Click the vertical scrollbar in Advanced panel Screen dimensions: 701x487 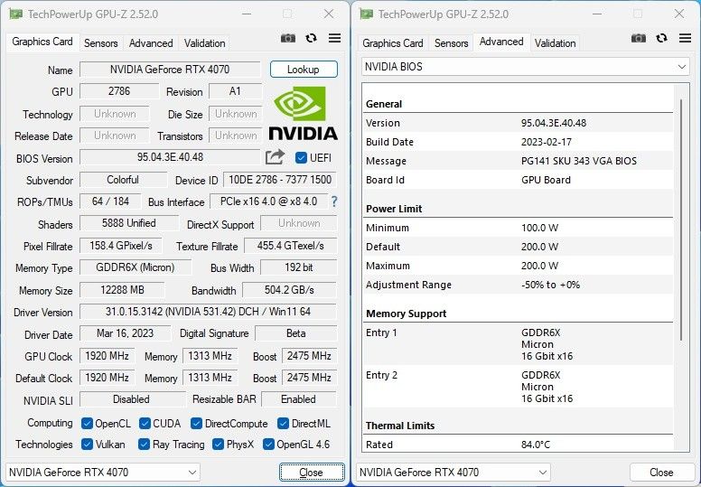[681, 220]
